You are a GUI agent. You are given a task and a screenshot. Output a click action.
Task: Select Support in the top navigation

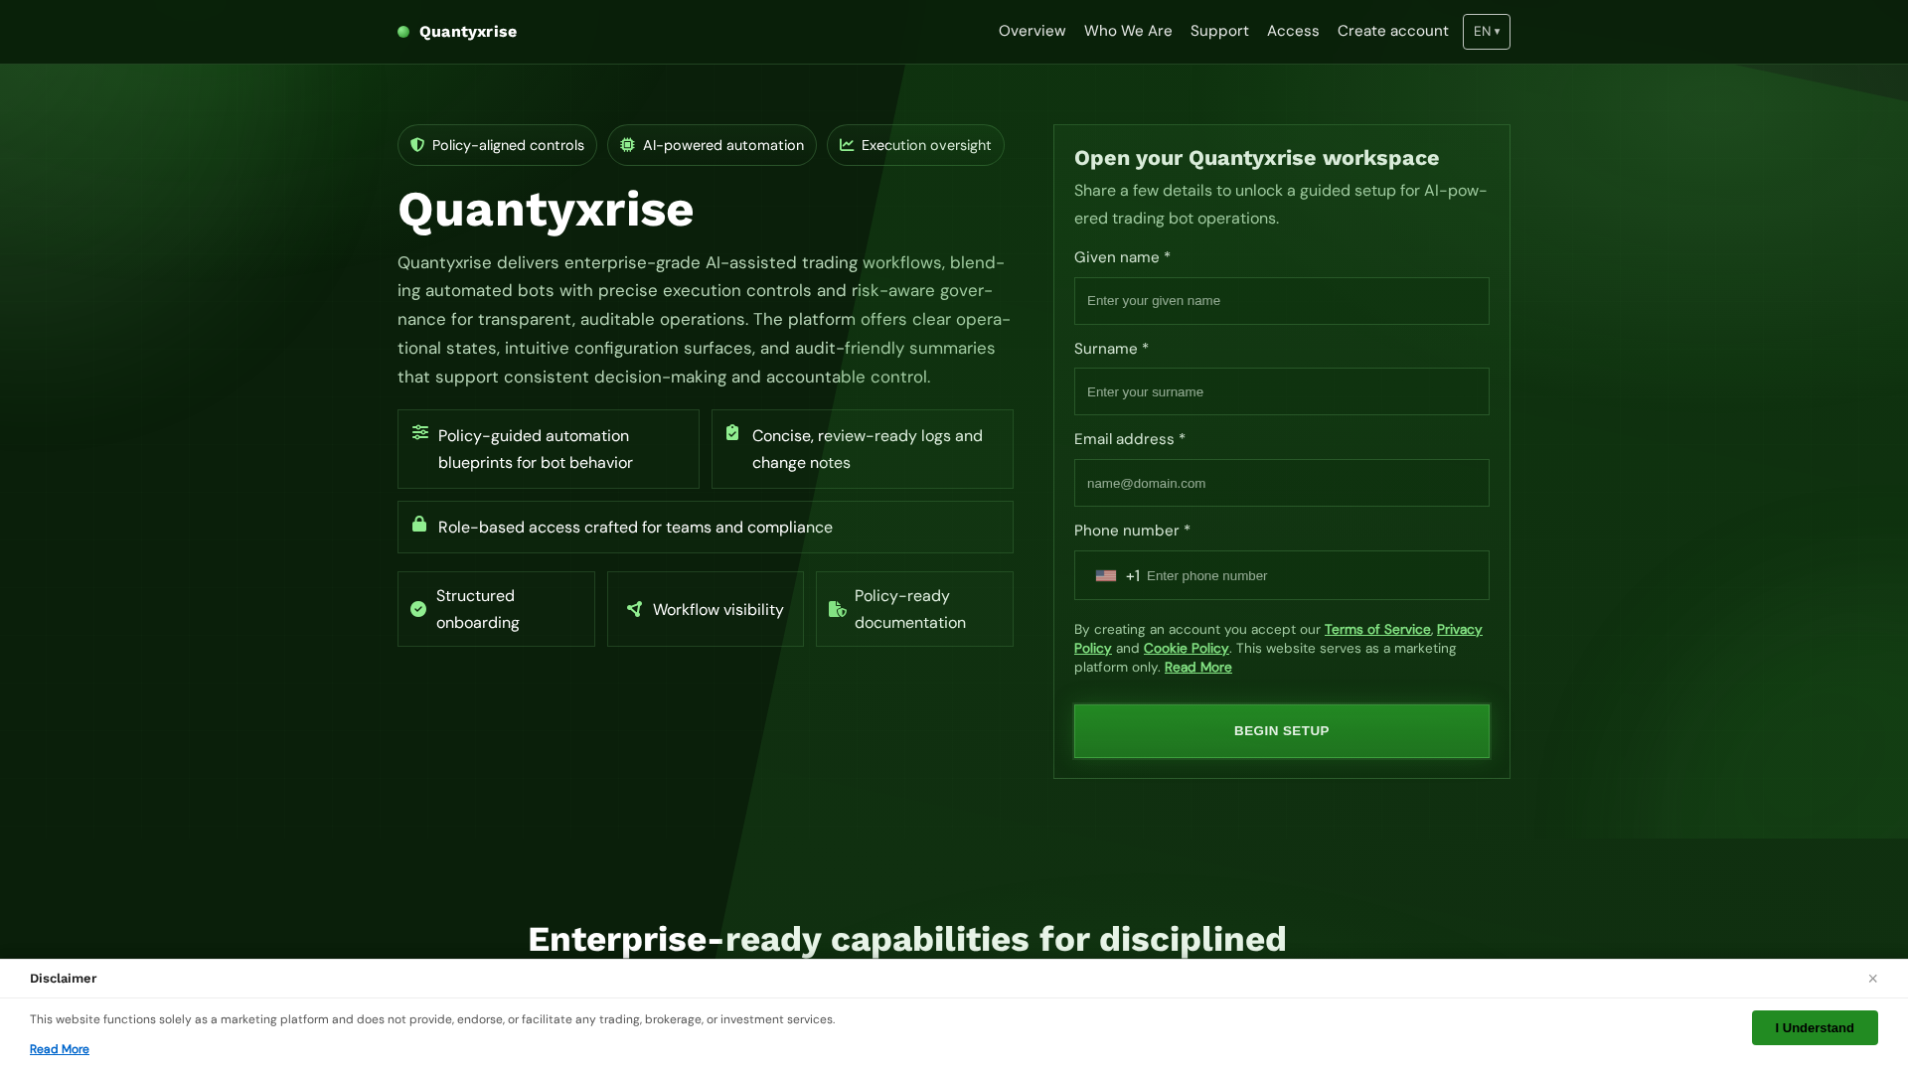(1219, 32)
